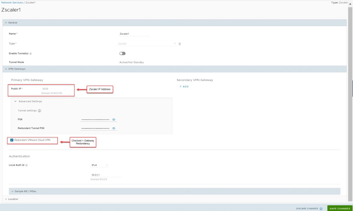Collapse the General section
Image resolution: width=353 pixels, height=211 pixels.
pos(6,23)
